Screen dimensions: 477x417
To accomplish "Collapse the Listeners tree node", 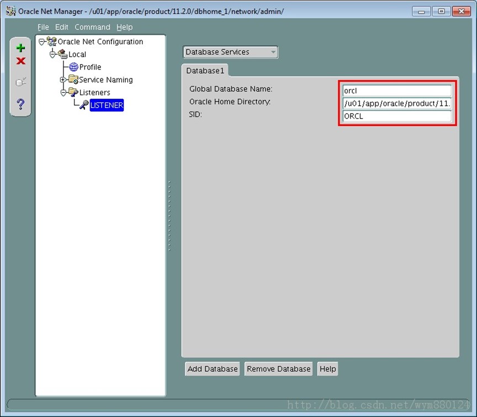I will coord(63,93).
